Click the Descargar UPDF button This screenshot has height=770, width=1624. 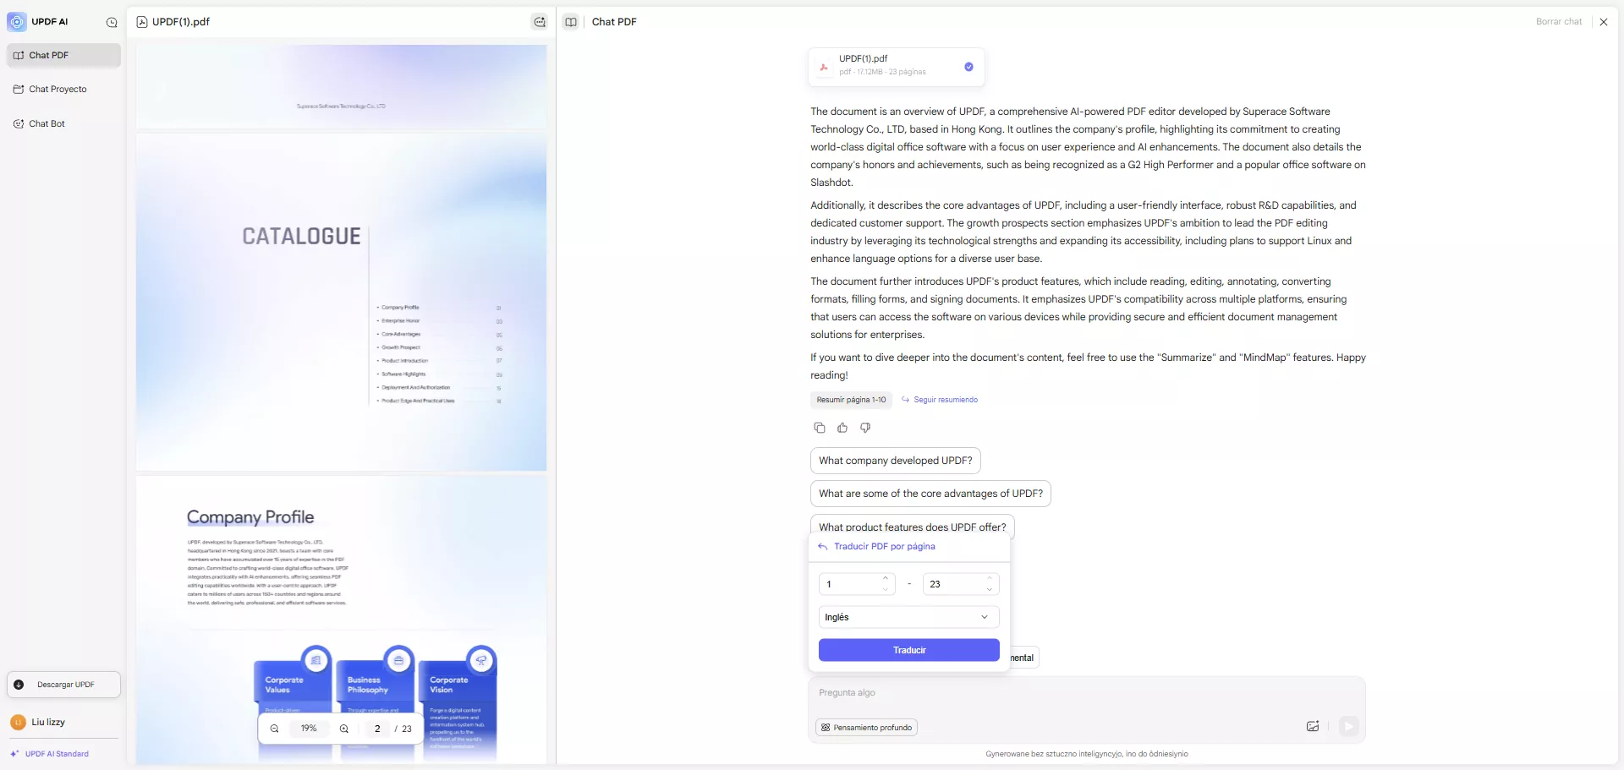tap(64, 685)
